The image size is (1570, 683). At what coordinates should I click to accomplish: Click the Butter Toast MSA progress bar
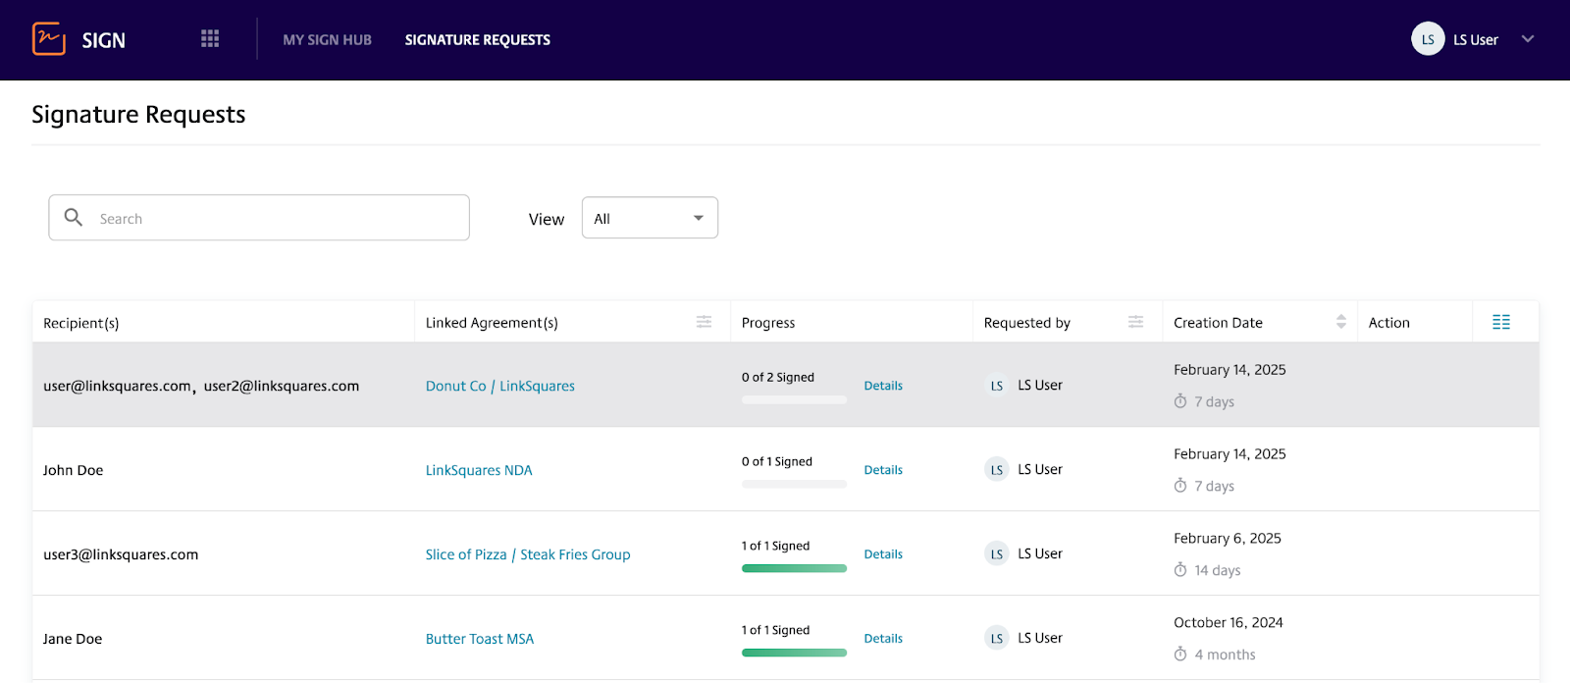794,653
